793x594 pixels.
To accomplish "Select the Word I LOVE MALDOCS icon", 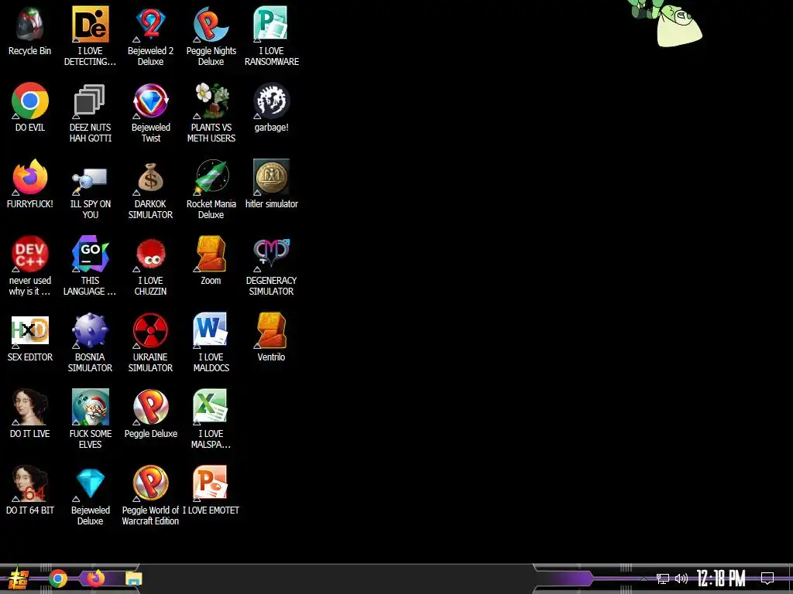I will [211, 330].
